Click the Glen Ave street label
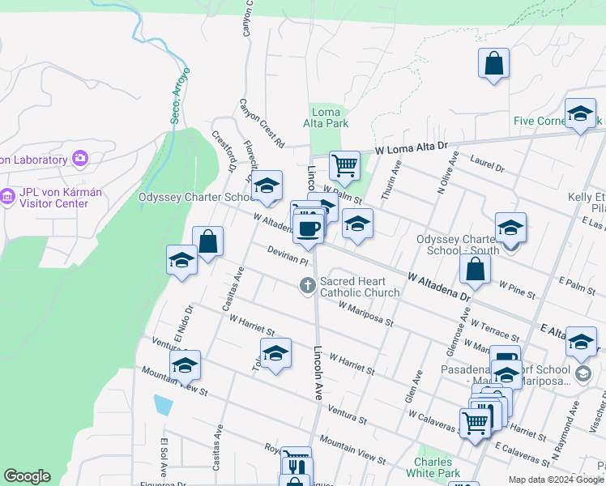 pos(413,386)
